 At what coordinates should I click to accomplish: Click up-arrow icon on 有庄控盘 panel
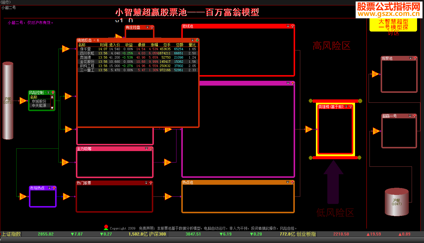tap(152, 27)
